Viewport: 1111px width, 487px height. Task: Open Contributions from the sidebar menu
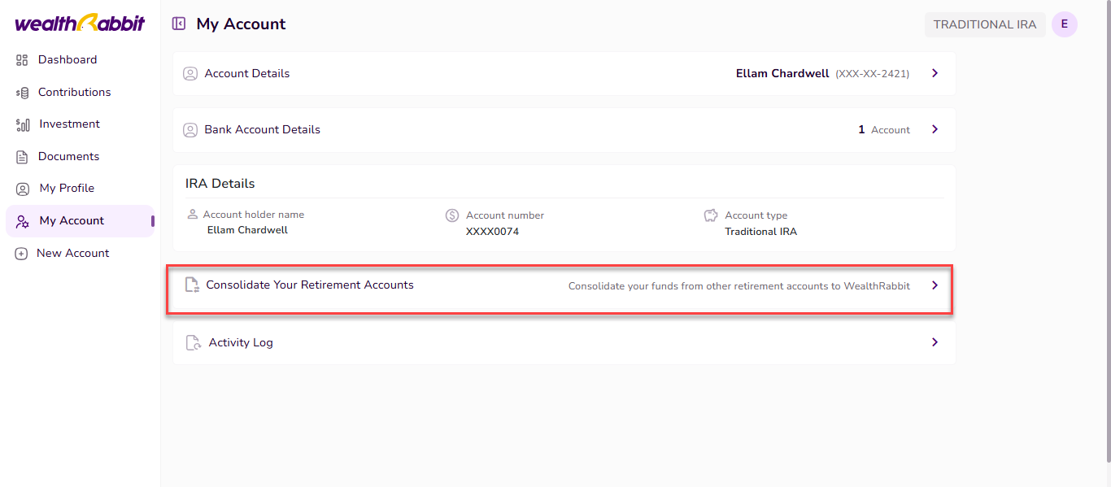pos(74,93)
